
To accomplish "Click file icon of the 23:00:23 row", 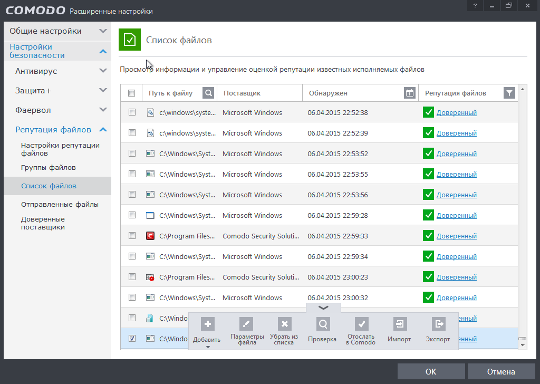I will point(150,277).
